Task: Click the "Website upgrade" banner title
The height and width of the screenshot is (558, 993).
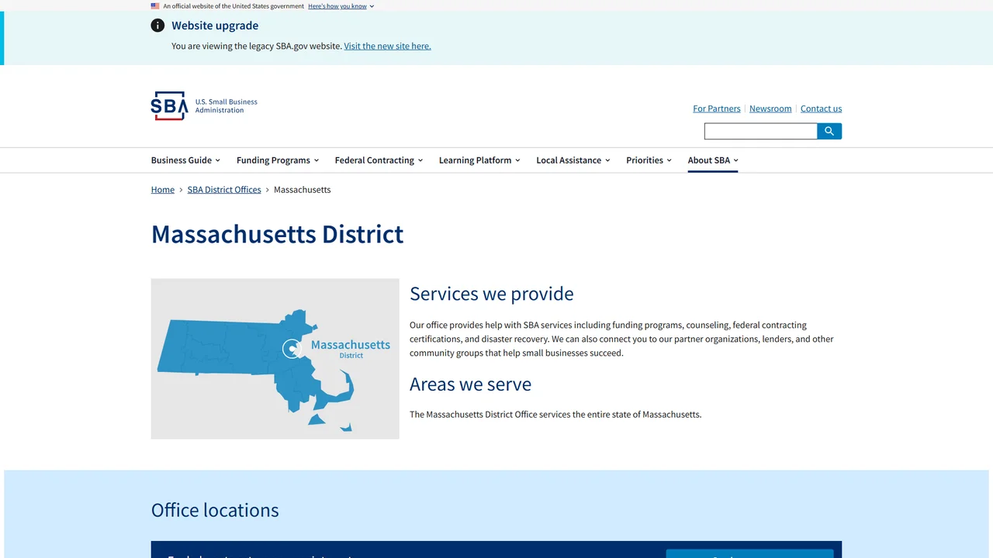Action: pos(215,26)
